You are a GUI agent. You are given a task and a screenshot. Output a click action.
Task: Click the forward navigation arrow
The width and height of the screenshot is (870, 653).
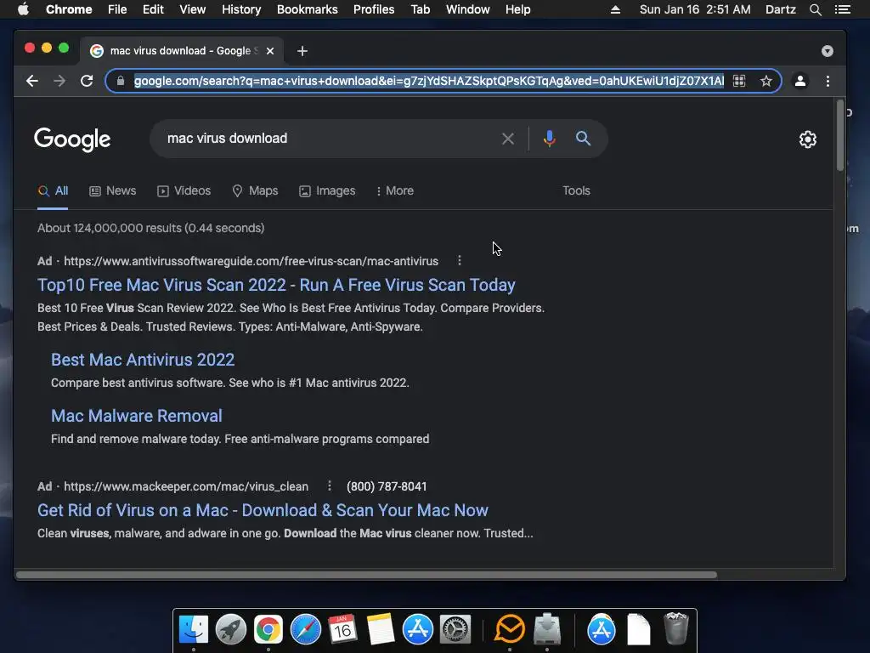tap(59, 81)
